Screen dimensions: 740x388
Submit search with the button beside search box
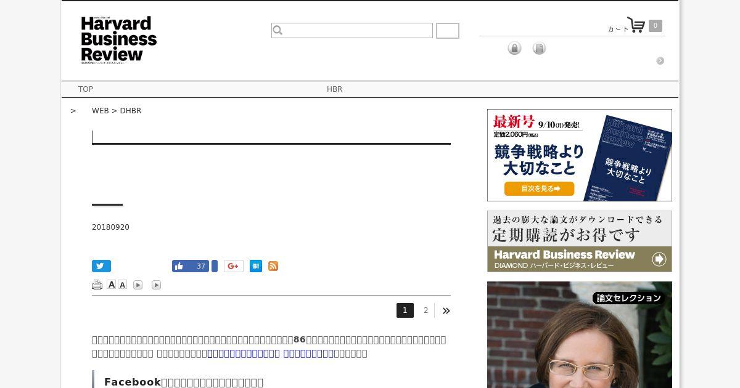coord(448,31)
